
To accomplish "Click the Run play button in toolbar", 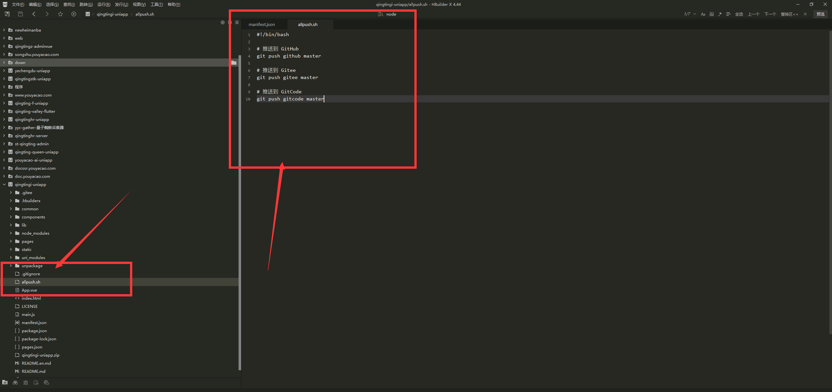I will point(74,14).
